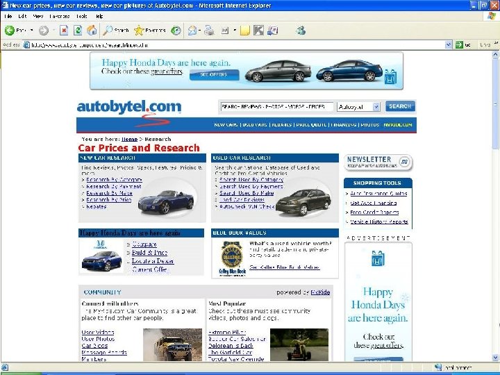Click See Offers in the Honda banner
Image resolution: width=500 pixels, height=375 pixels.
(214, 74)
